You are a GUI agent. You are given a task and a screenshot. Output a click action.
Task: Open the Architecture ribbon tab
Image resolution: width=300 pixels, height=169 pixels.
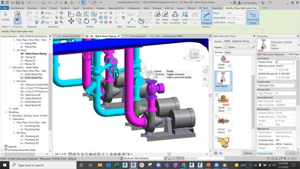pyautogui.click(x=17, y=8)
